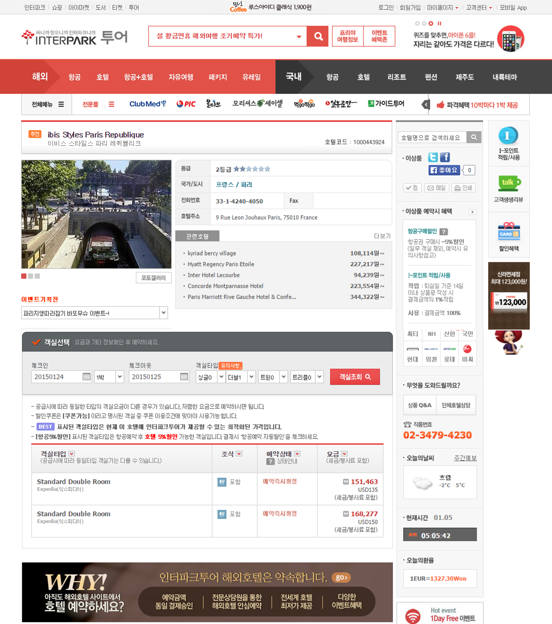
Task: Click the 항공구매할인 question mark icon
Action: tap(444, 231)
